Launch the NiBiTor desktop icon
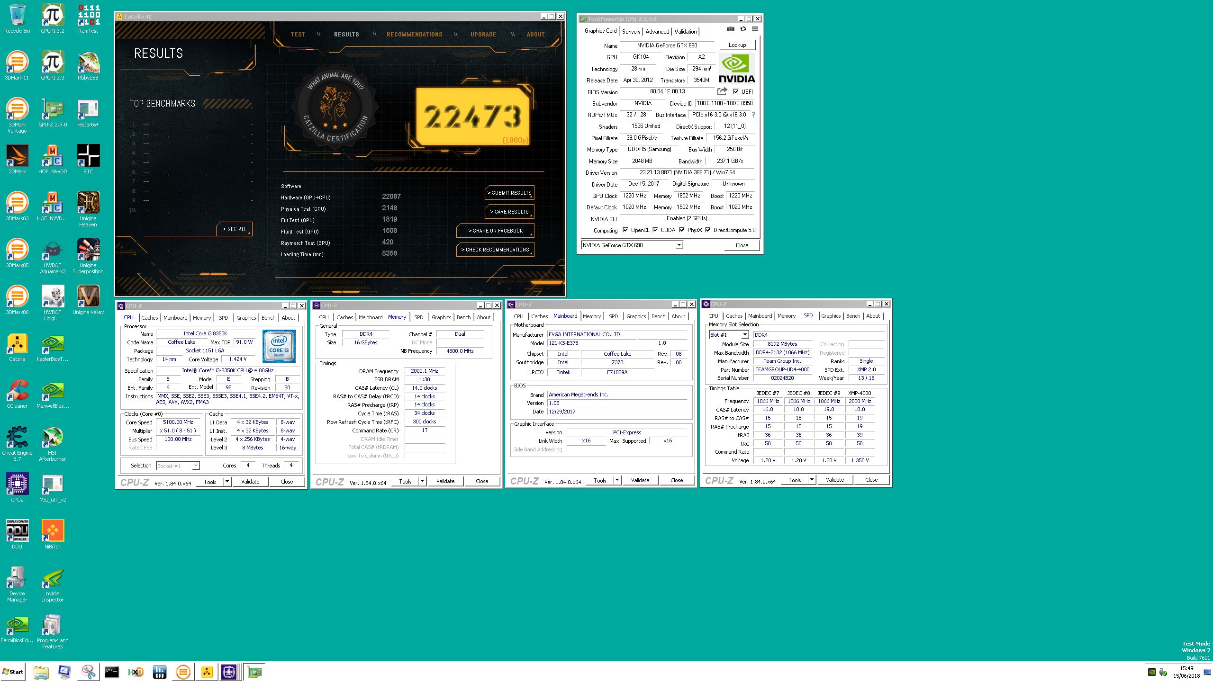This screenshot has height=682, width=1213. [x=53, y=534]
